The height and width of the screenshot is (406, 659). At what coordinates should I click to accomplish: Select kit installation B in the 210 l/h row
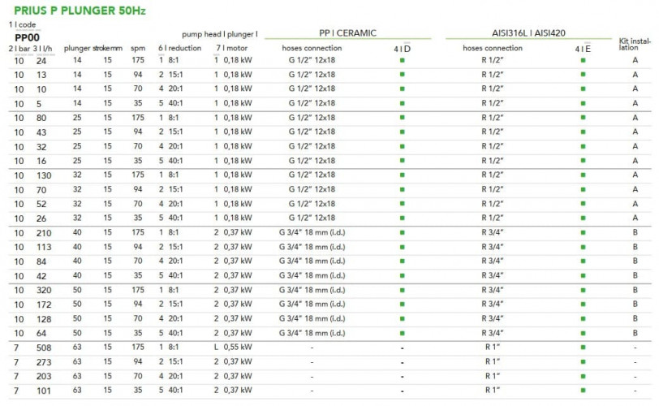point(635,232)
